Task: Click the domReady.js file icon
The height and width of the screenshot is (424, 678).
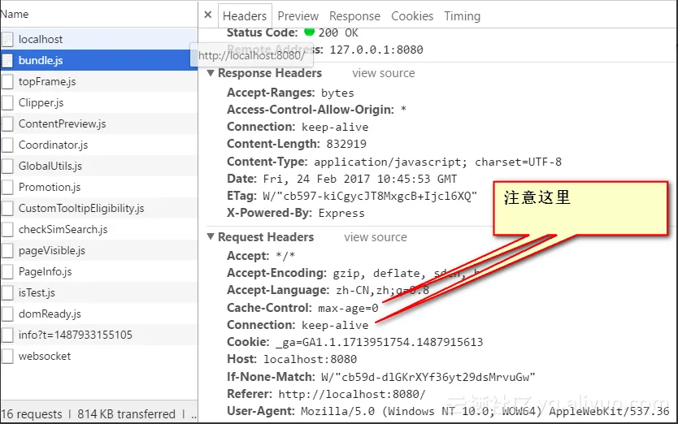Action: click(x=7, y=314)
